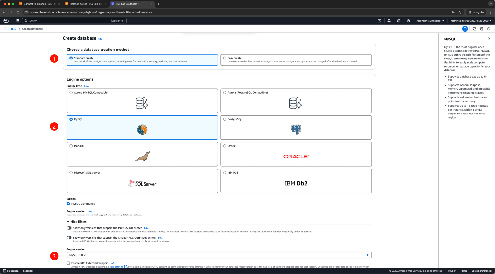Open the Engine version Info link above Hide filters
This screenshot has width=495, height=274.
tap(90, 212)
